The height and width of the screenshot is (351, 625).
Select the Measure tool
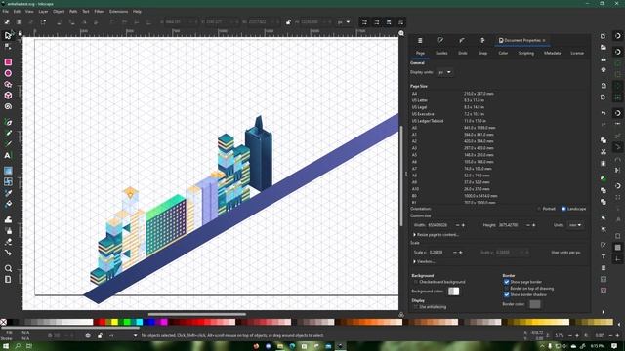pyautogui.click(x=8, y=280)
